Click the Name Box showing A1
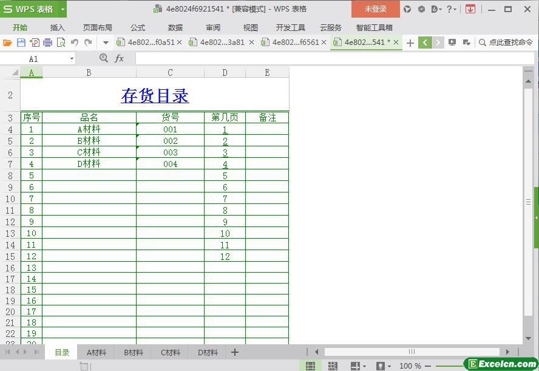 pos(34,59)
